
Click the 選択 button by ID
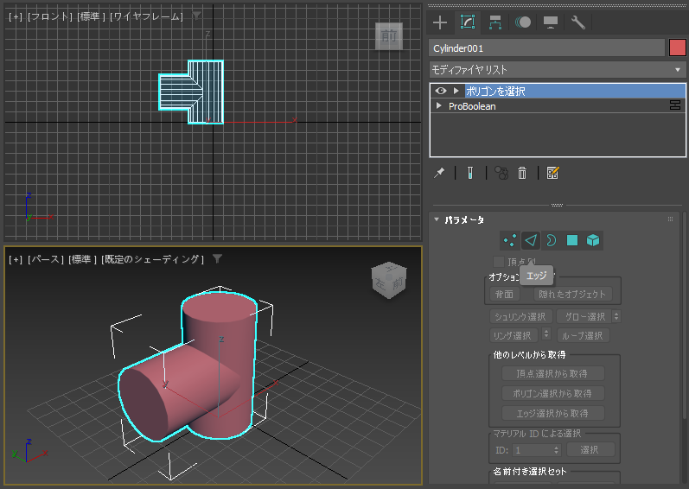pyautogui.click(x=590, y=450)
